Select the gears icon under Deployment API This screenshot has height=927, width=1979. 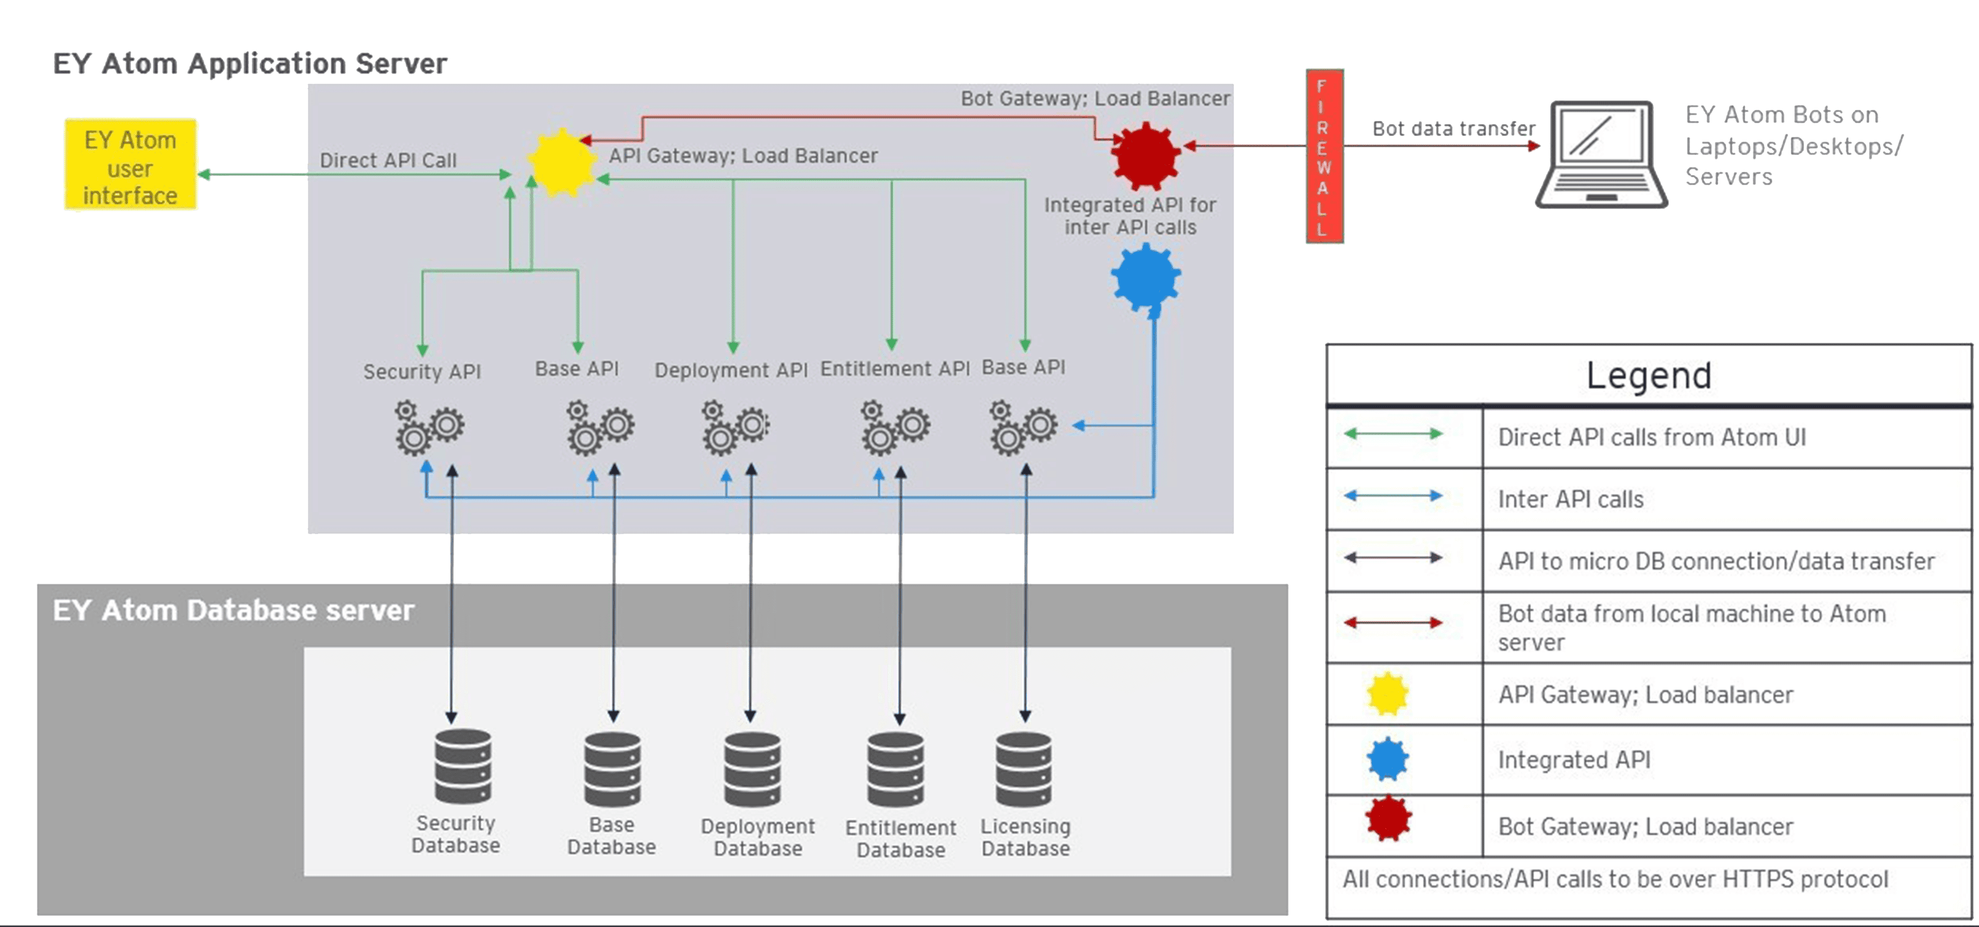[735, 427]
